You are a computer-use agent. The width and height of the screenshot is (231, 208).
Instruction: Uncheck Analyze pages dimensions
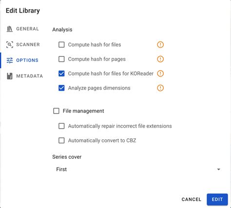click(x=61, y=88)
